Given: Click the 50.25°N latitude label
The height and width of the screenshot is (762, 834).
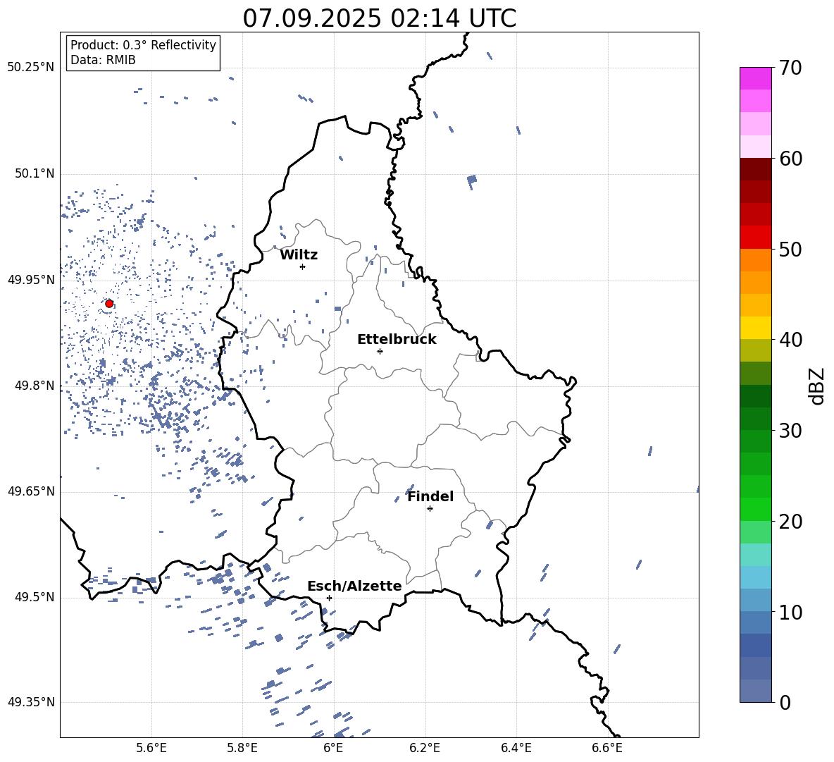Looking at the screenshot, I should [31, 68].
